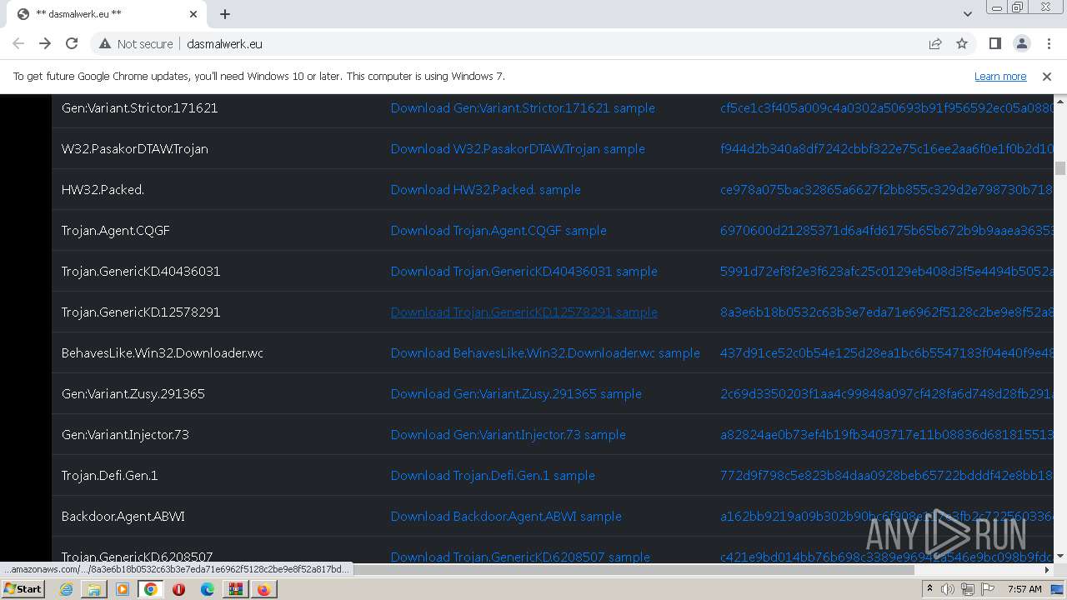
Task: Select the Gen:Variant.Strictor.171621 name text
Action: [140, 108]
